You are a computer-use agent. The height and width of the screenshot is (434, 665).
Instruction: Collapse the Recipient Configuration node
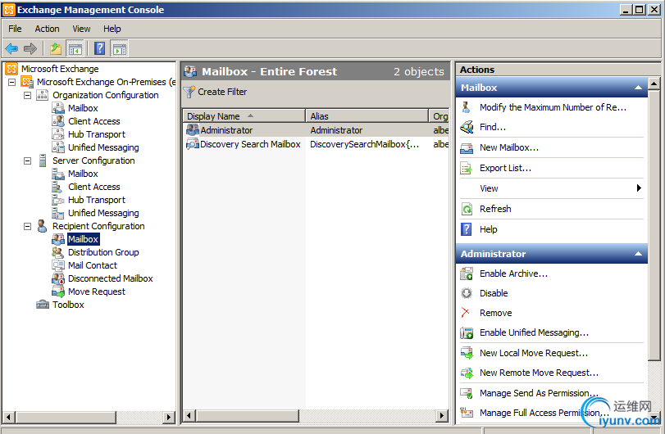[28, 226]
